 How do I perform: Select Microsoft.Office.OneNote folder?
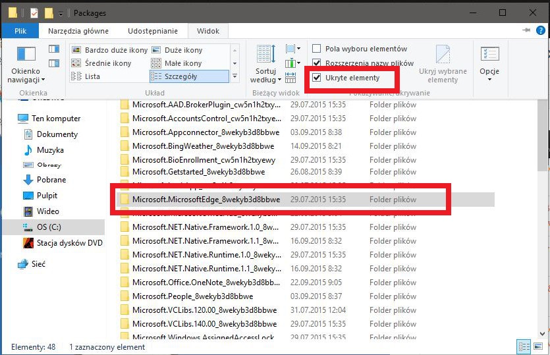268,283
